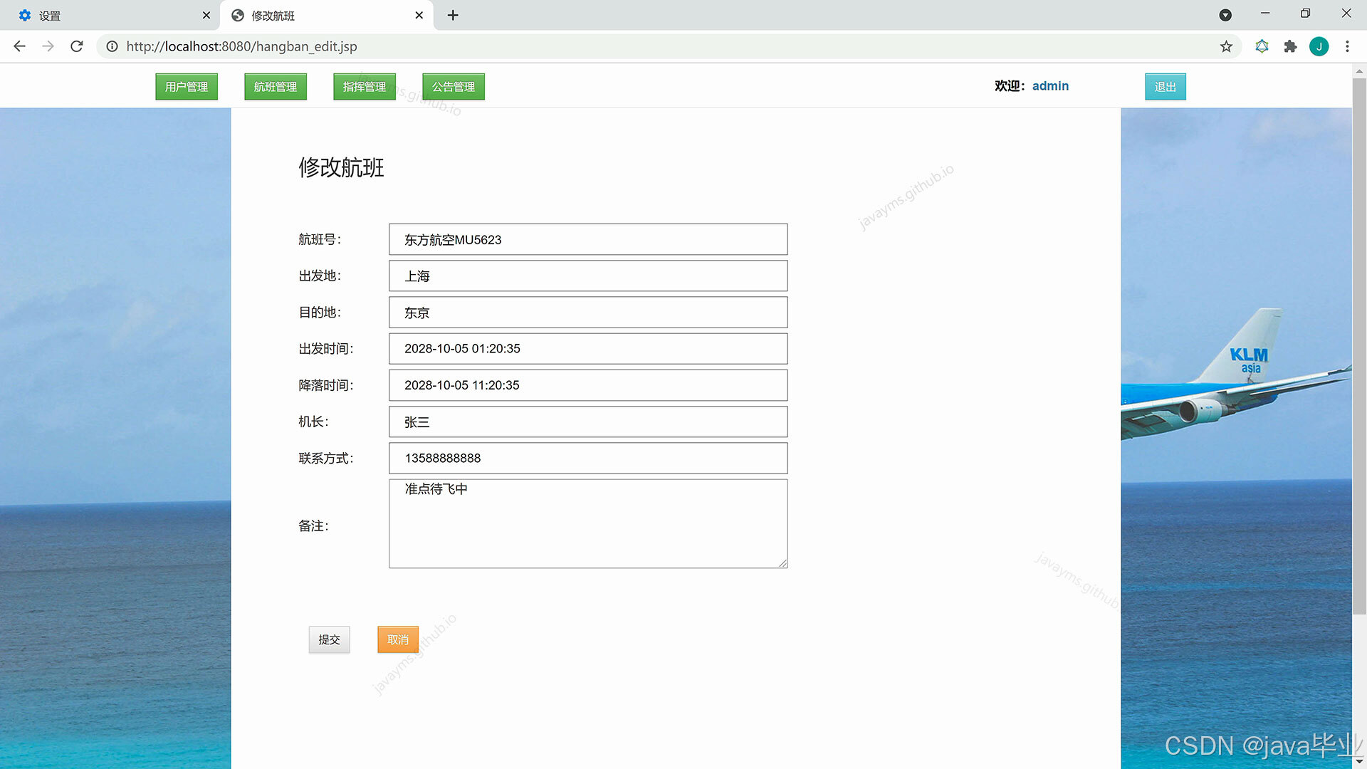1367x769 pixels.
Task: Click the 退出 logout button
Action: click(1166, 87)
